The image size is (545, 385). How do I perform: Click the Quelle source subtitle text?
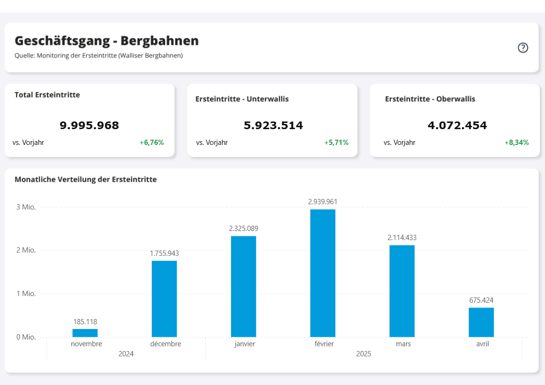coord(99,55)
